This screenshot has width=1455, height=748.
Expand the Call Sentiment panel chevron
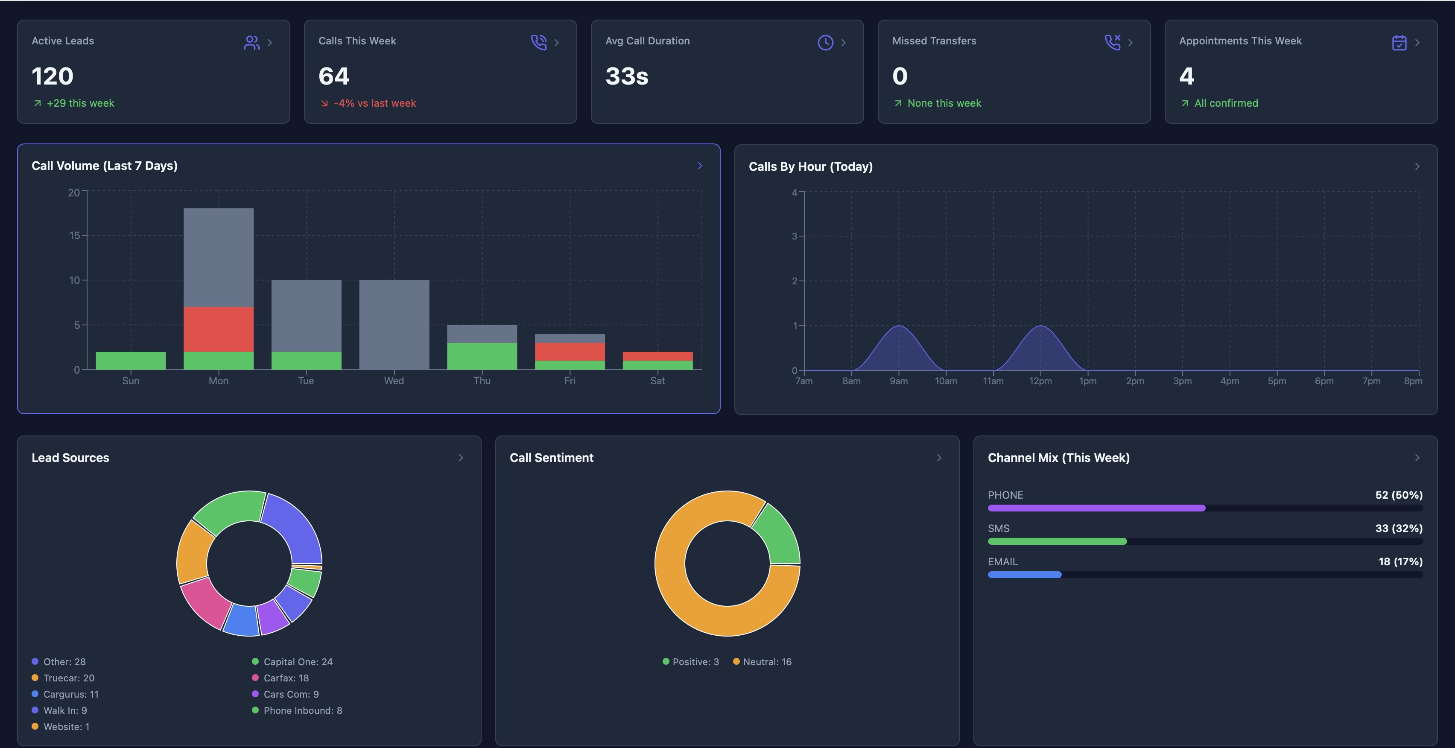coord(940,458)
